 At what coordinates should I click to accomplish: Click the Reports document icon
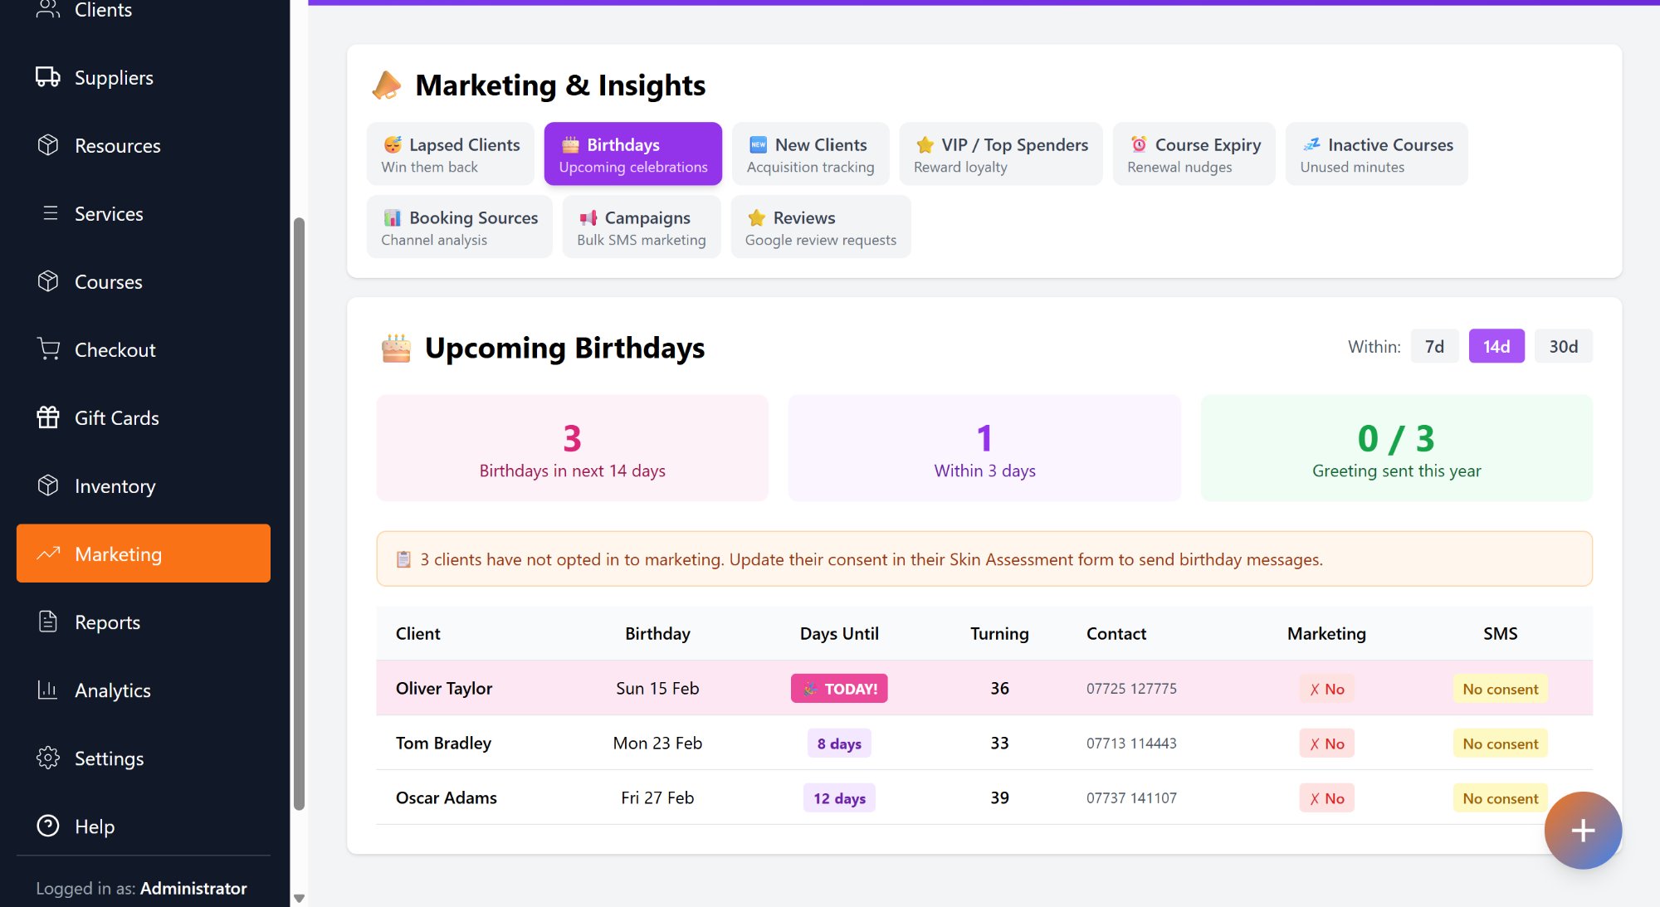48,622
